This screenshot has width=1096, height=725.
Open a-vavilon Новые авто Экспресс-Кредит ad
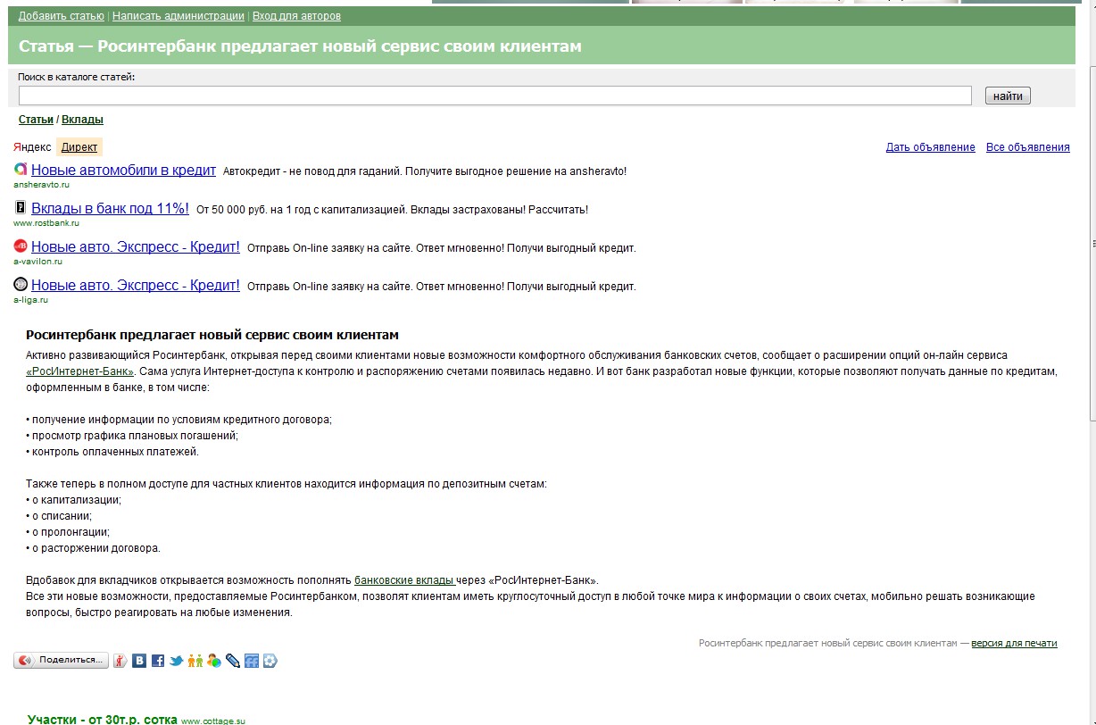(x=136, y=247)
